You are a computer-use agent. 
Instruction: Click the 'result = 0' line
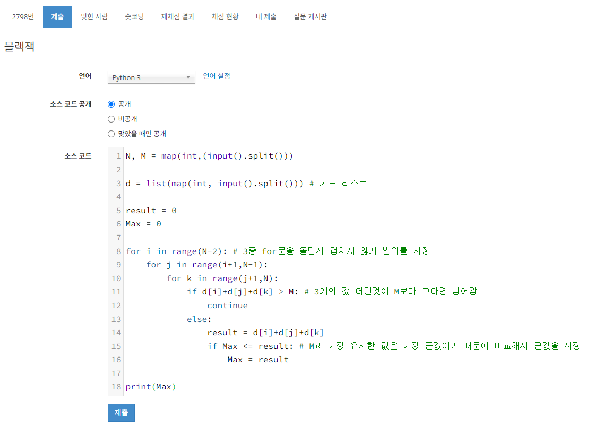point(151,211)
